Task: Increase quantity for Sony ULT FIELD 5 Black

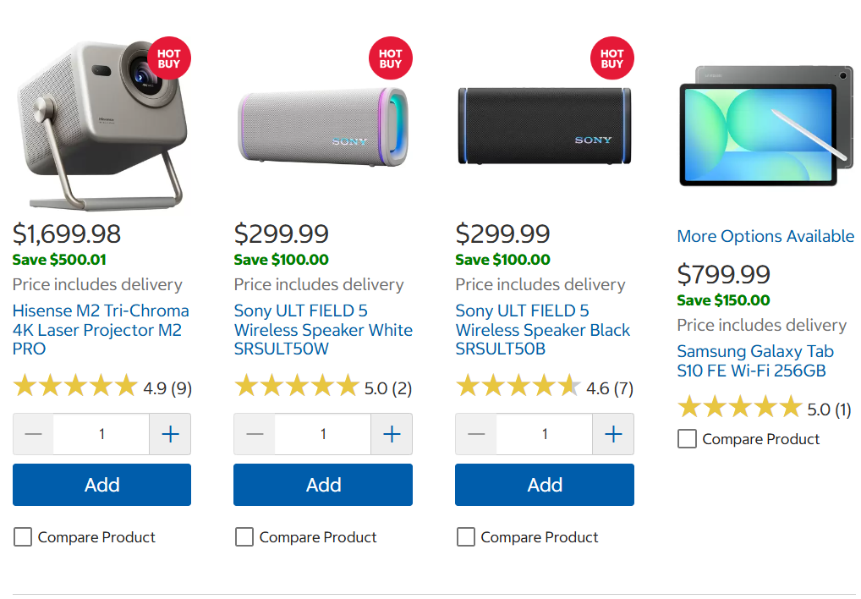Action: click(x=613, y=434)
